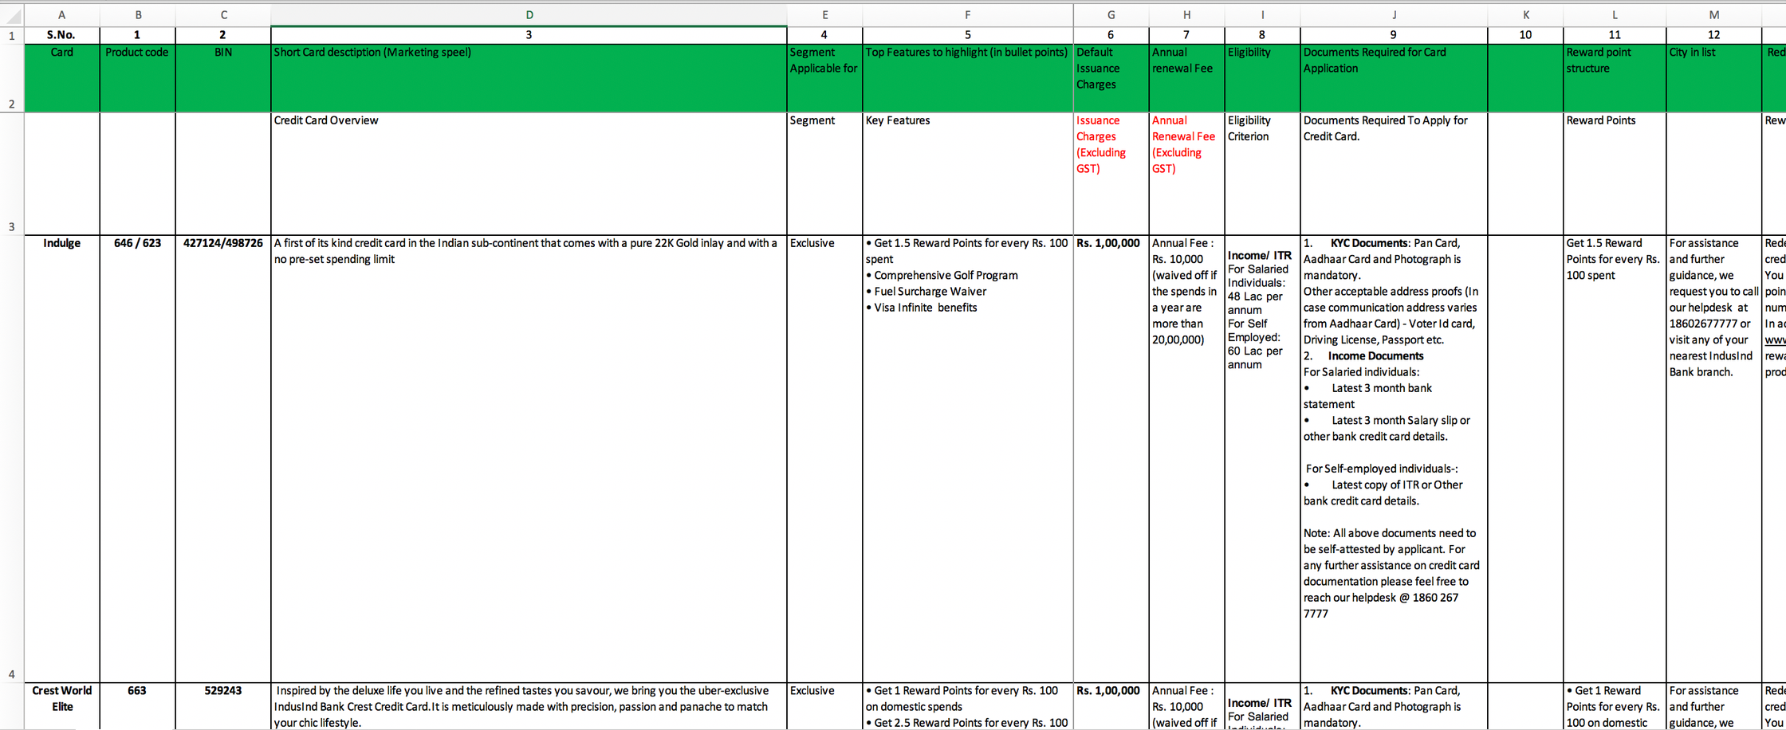
Task: Click the green 'Card' header cell
Action: pyautogui.click(x=62, y=78)
